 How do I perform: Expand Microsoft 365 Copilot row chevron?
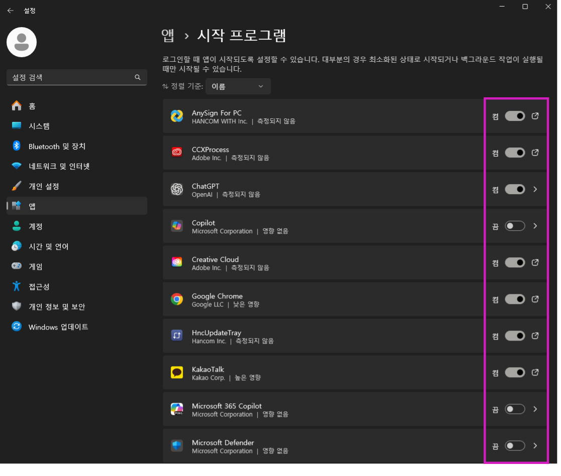coord(535,409)
